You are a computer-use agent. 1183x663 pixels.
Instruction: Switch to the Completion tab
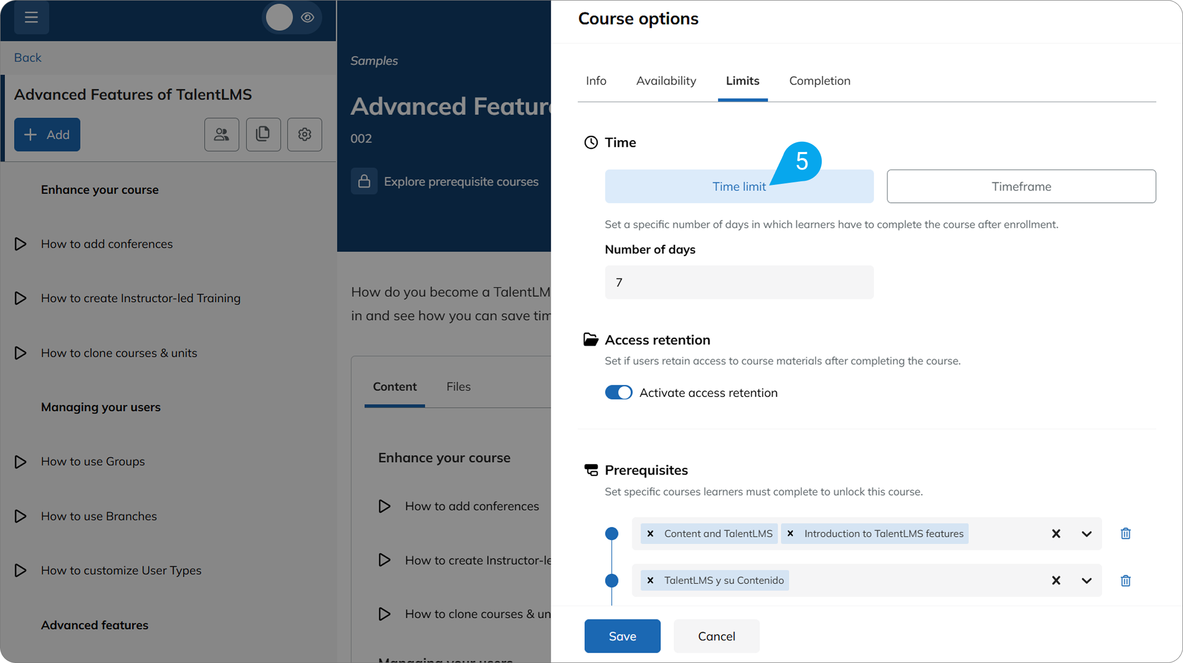pyautogui.click(x=820, y=81)
